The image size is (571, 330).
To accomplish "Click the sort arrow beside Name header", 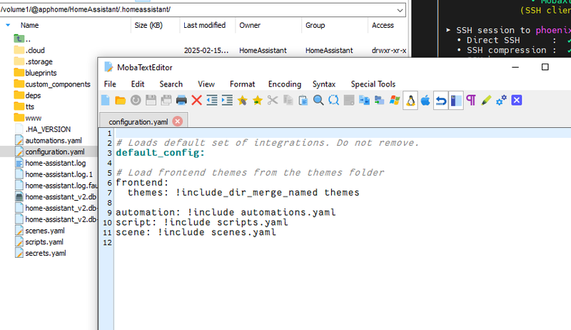I will (x=8, y=25).
